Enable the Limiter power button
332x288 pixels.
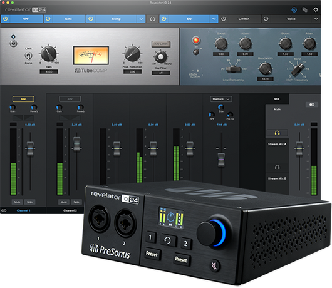[224, 19]
